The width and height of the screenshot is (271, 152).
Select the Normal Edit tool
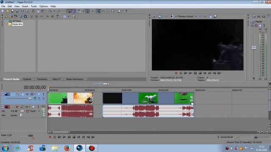click(x=98, y=11)
